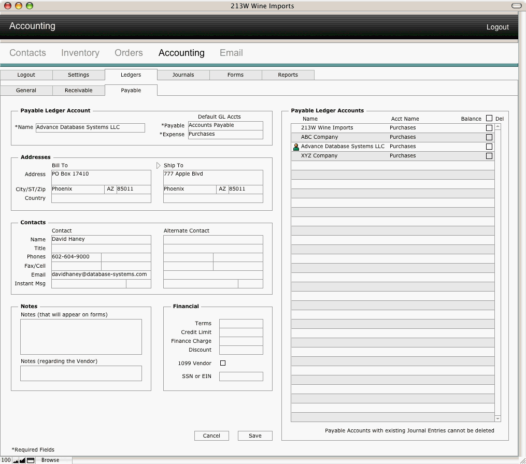The width and height of the screenshot is (526, 464).
Task: Switch to the Inventory module
Action: 80,53
